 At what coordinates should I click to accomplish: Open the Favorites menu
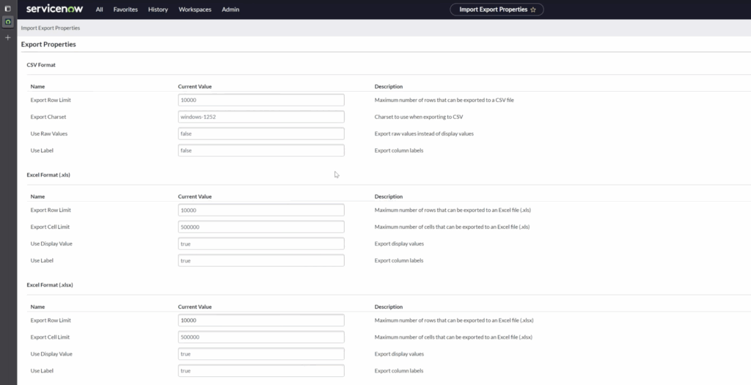pos(125,10)
